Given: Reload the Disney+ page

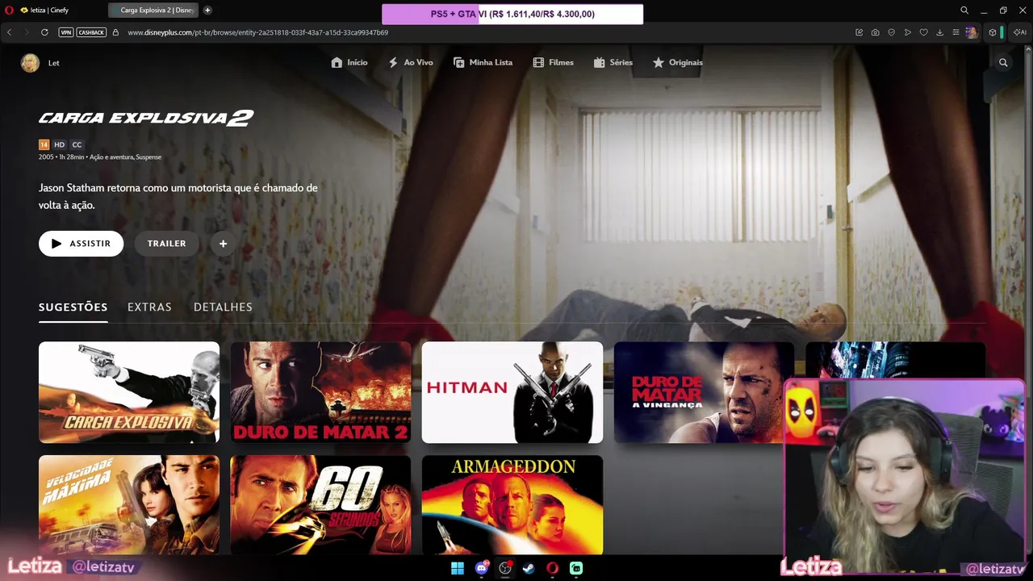Looking at the screenshot, I should 44,32.
